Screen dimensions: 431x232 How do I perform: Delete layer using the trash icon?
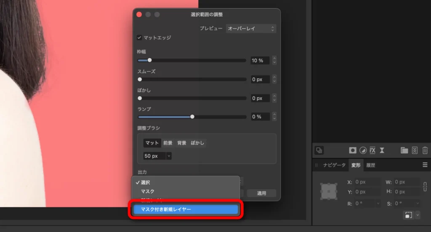click(x=425, y=150)
